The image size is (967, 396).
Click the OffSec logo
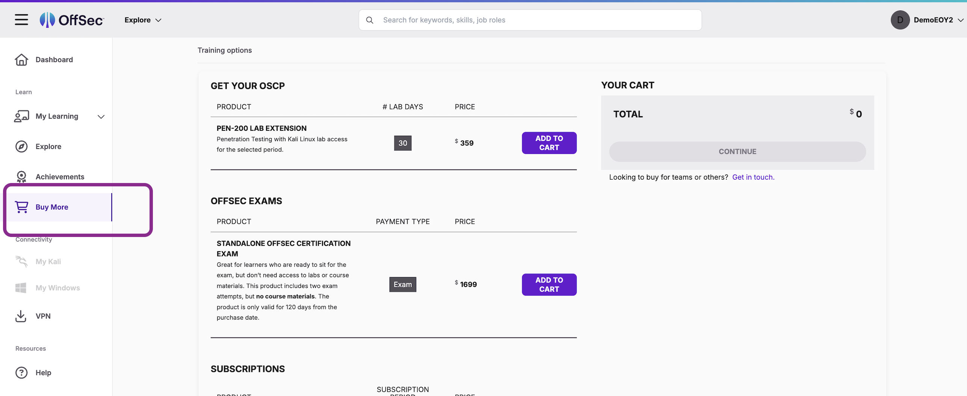point(72,20)
